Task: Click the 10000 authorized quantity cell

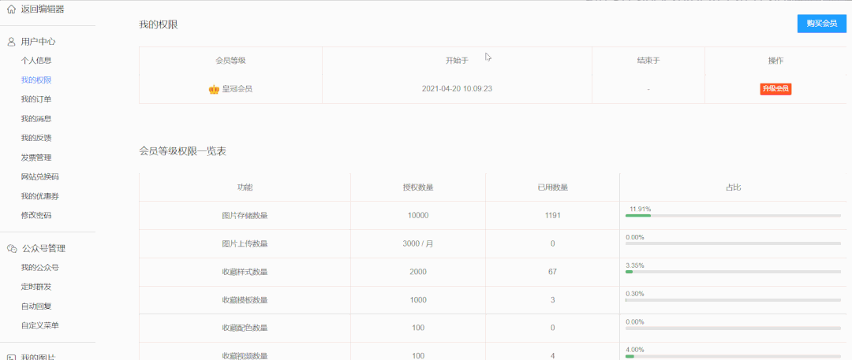Action: click(x=418, y=216)
